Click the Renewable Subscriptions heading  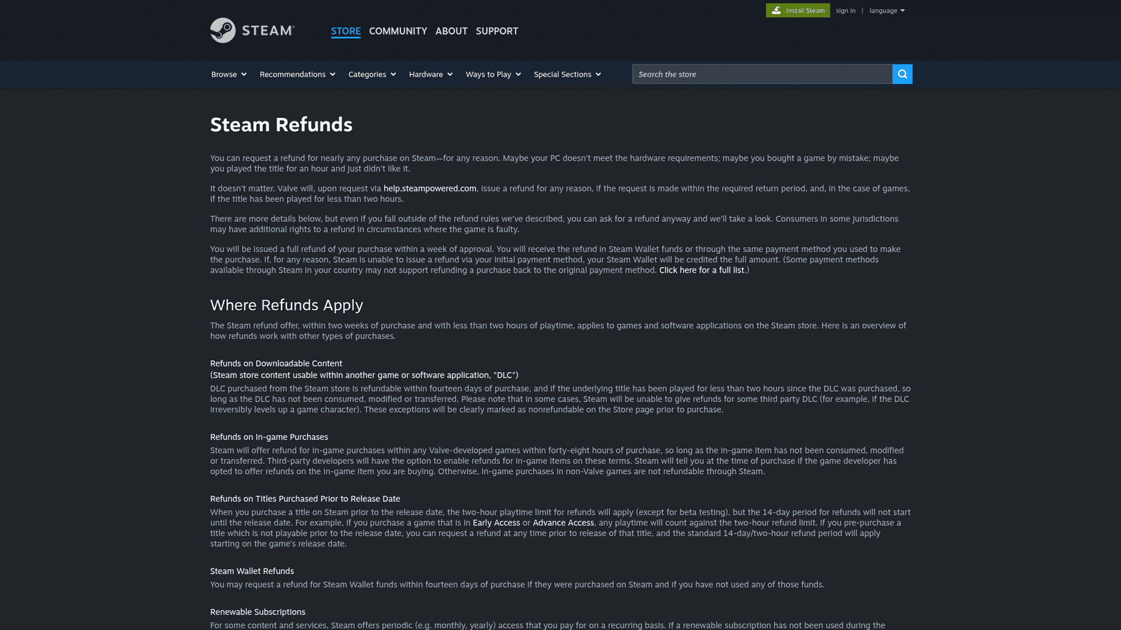click(x=258, y=612)
